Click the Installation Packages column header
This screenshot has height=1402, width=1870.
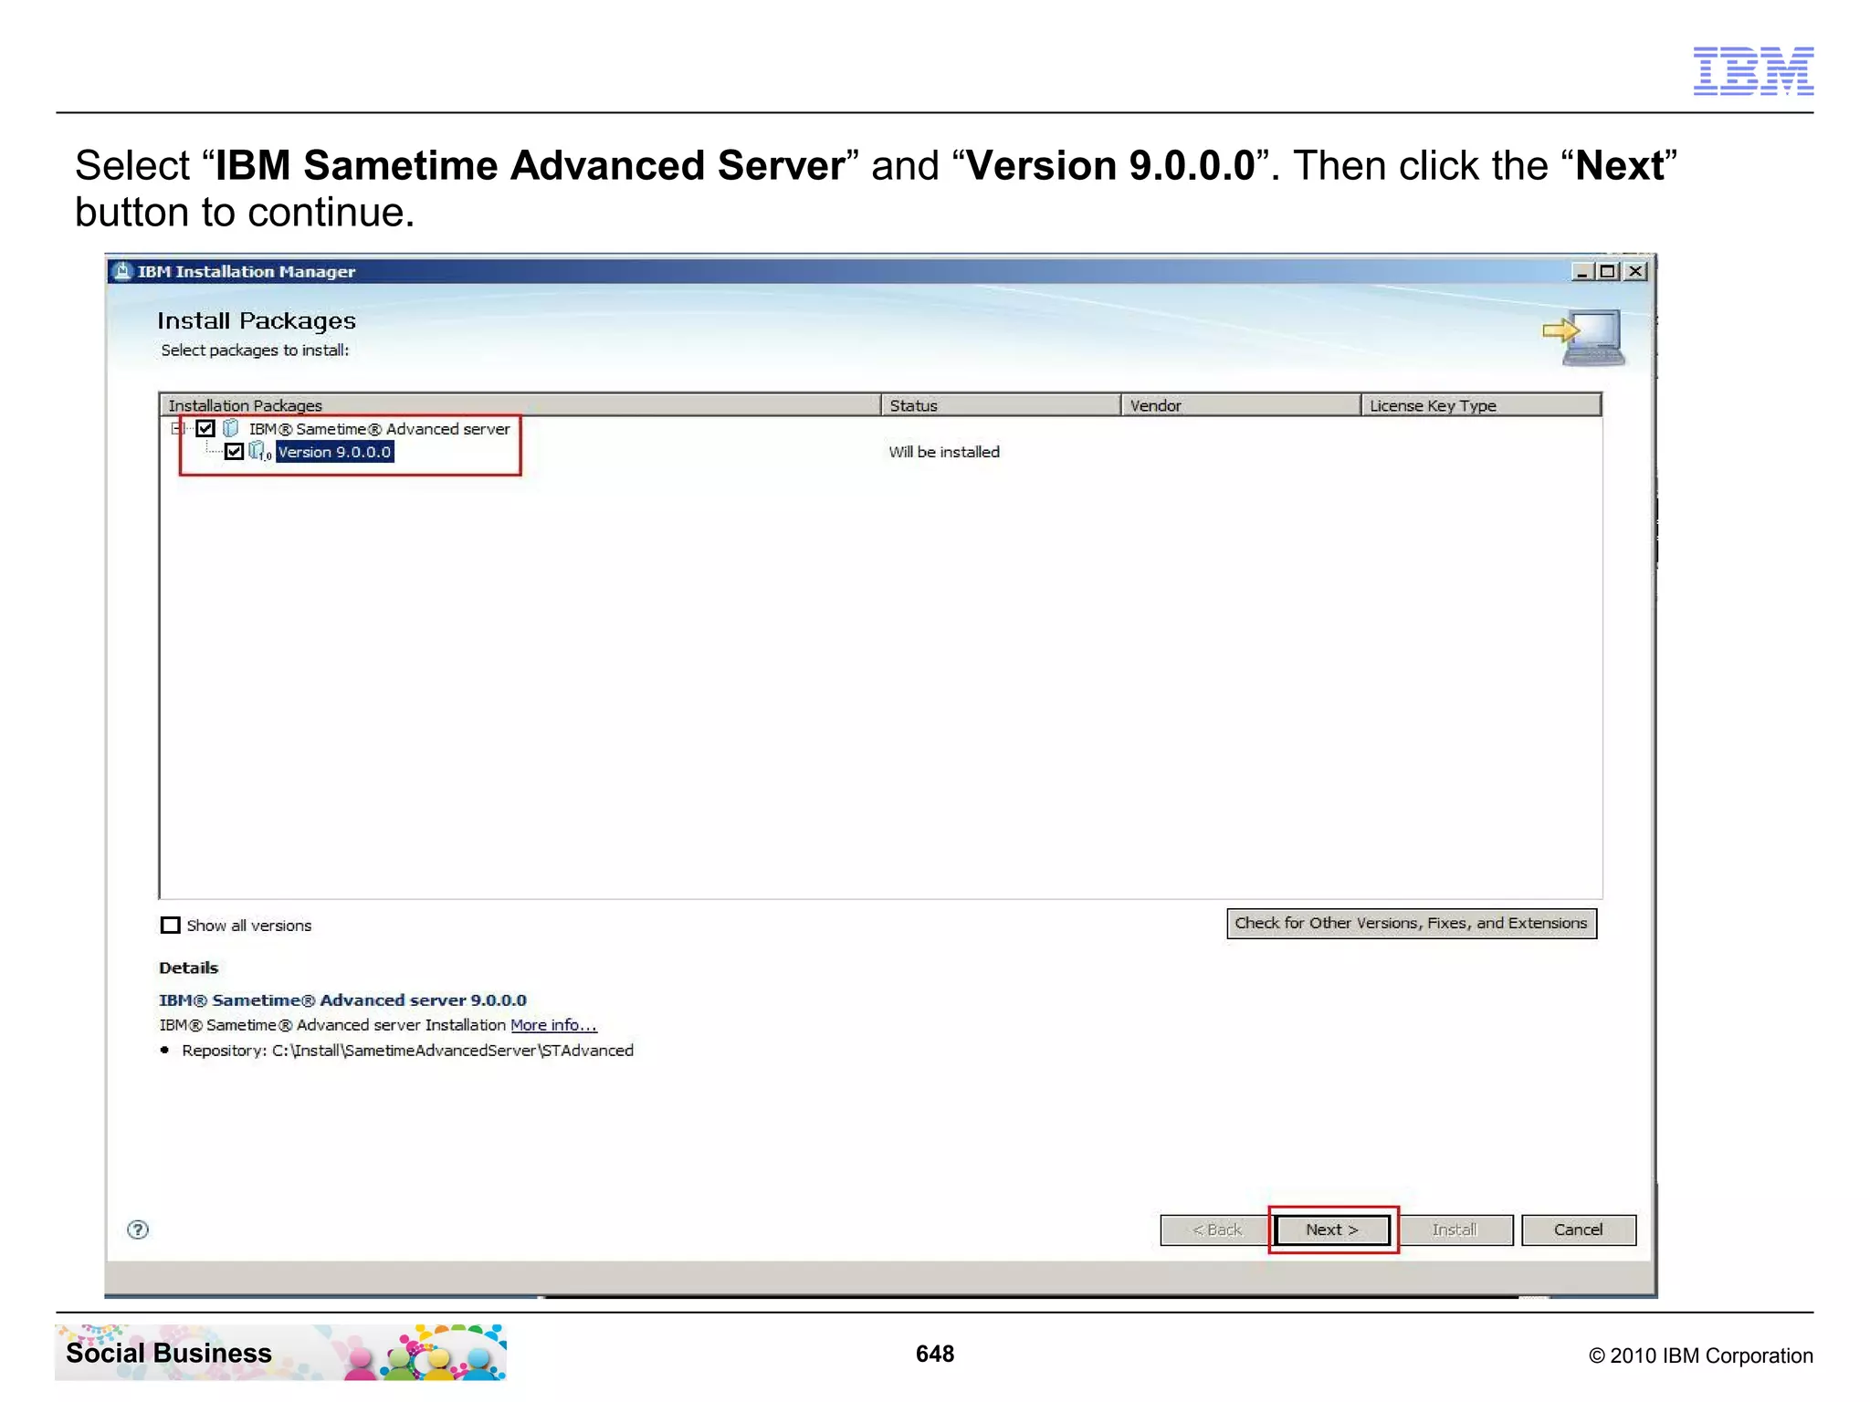[x=520, y=405]
